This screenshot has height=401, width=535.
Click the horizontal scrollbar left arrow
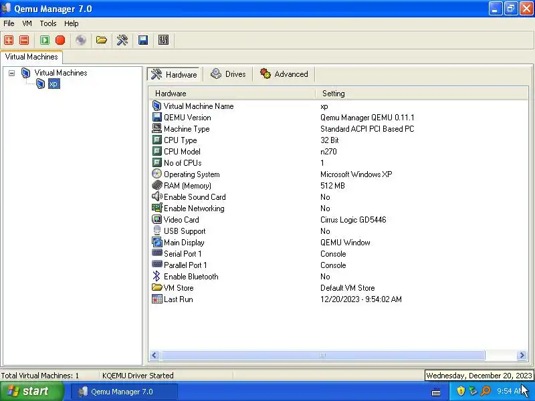[x=154, y=356]
